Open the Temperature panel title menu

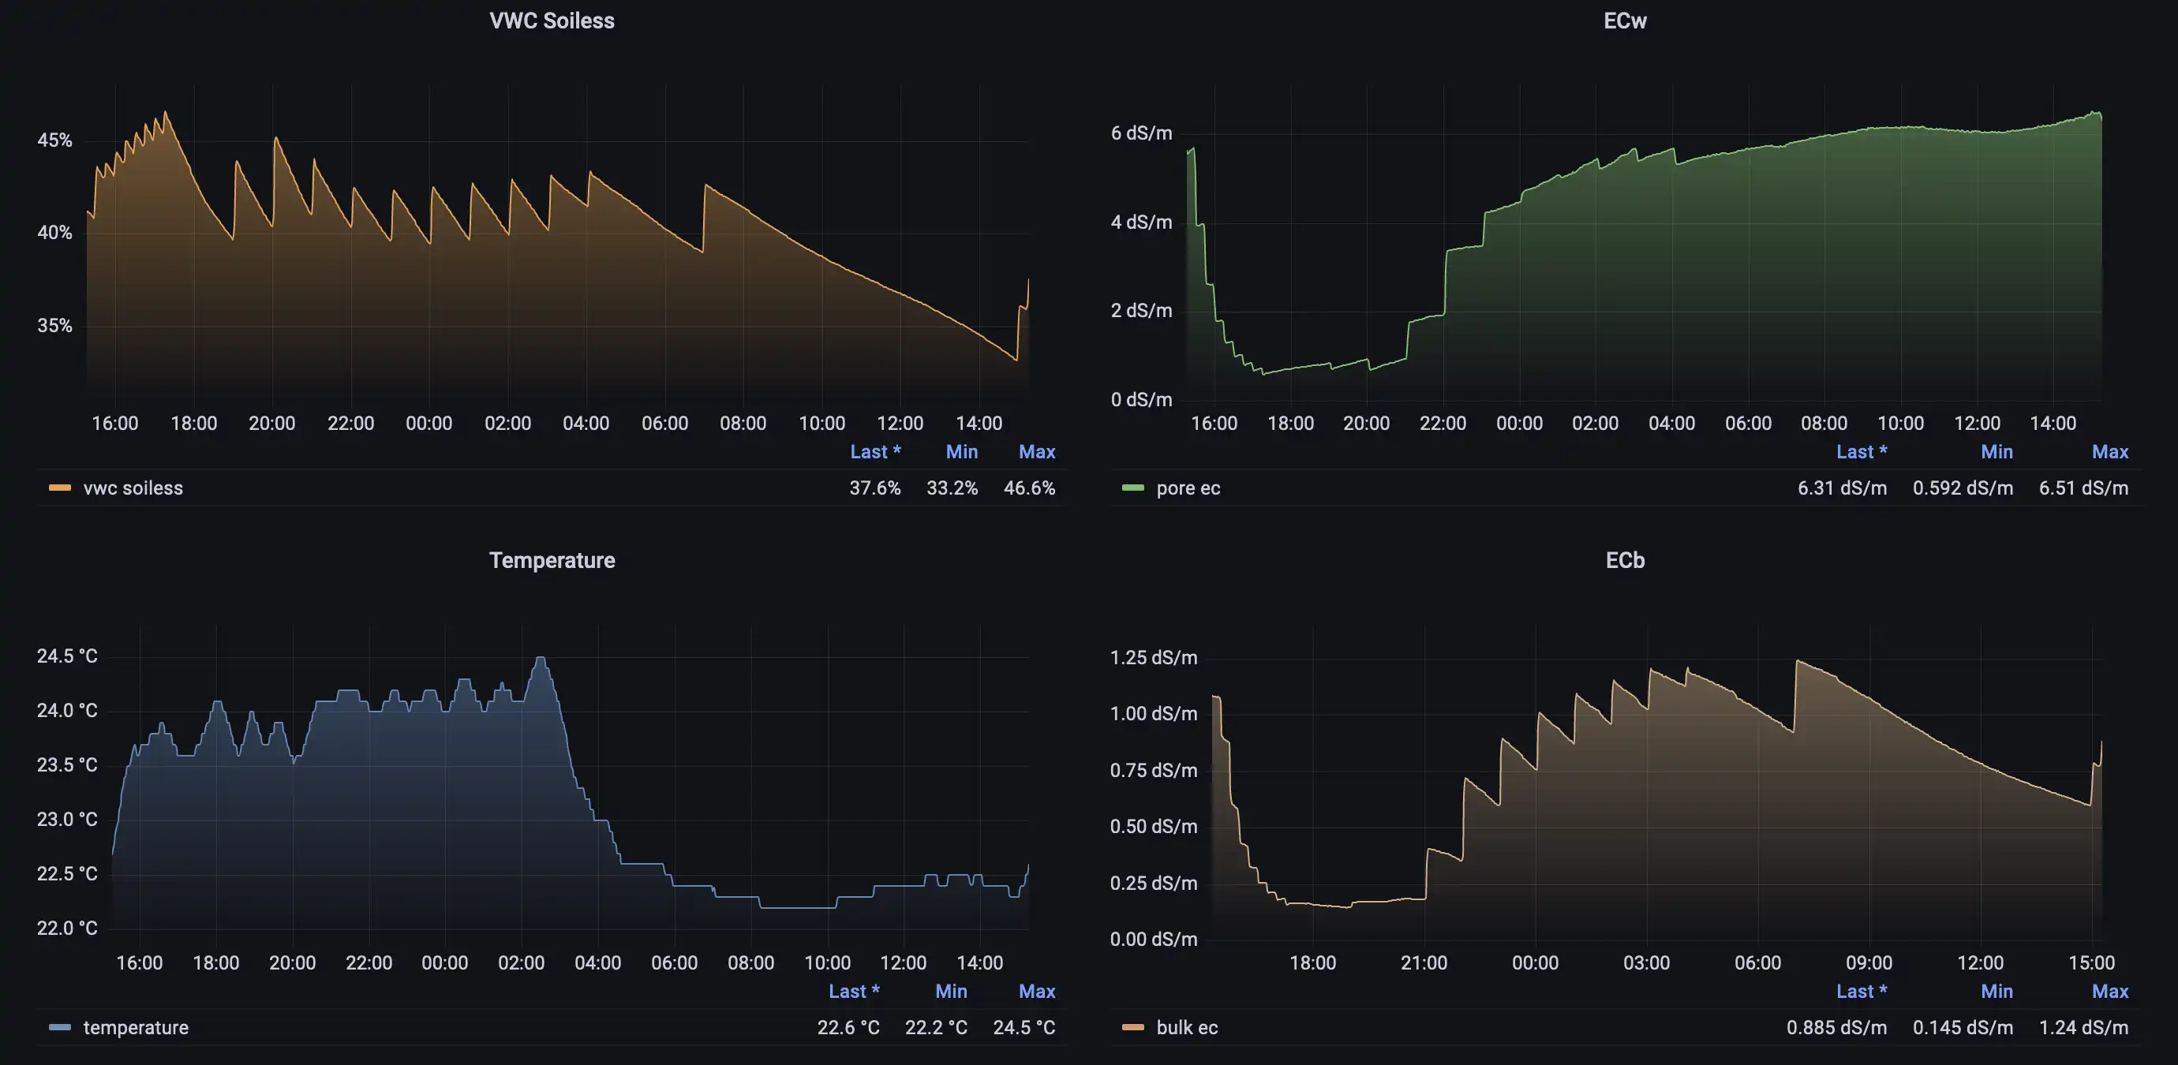[552, 559]
